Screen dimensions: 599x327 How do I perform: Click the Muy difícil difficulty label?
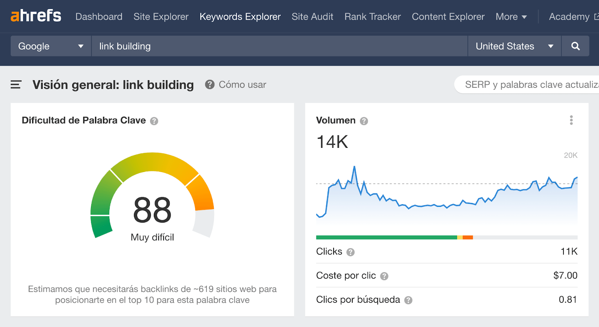click(152, 237)
